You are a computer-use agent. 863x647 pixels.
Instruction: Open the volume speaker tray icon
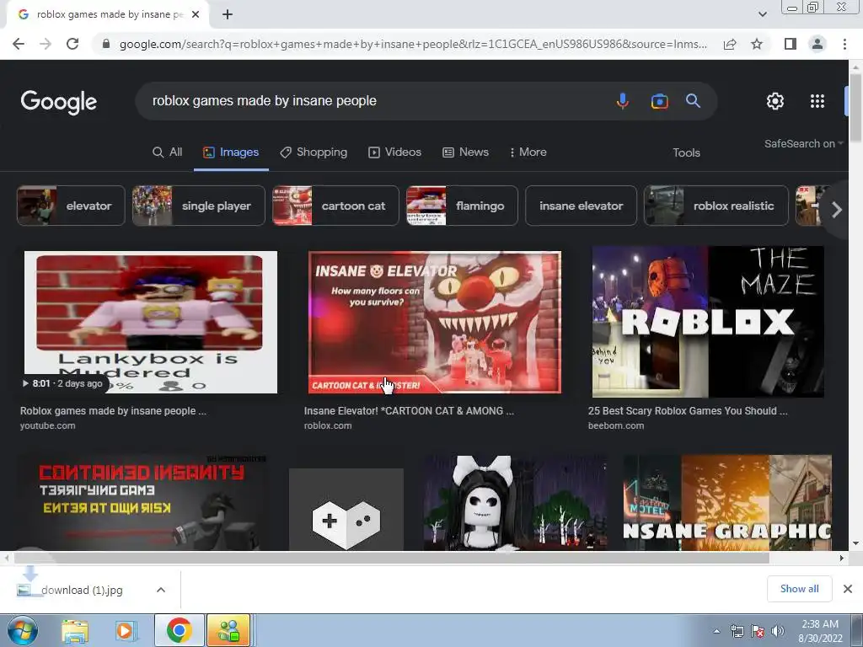tap(777, 631)
